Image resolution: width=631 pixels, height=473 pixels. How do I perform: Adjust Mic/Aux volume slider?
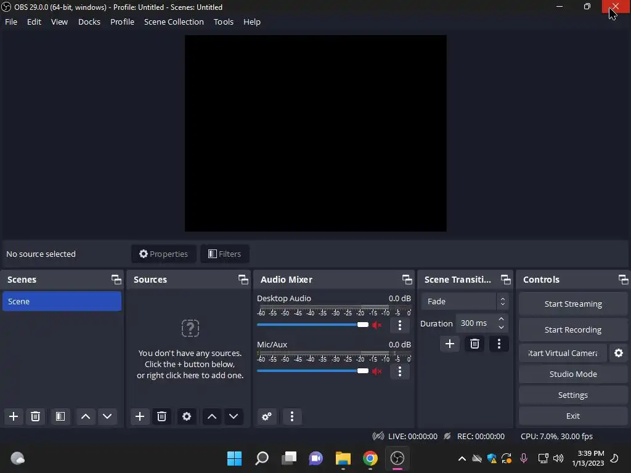click(x=312, y=371)
